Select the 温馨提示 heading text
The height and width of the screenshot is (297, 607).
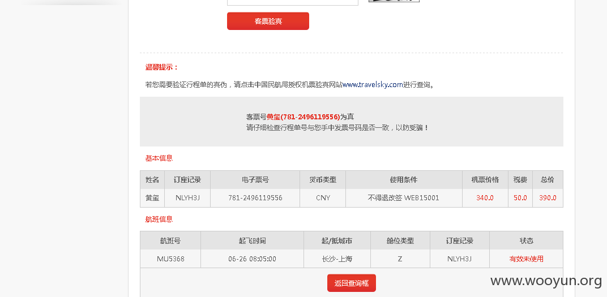[162, 67]
